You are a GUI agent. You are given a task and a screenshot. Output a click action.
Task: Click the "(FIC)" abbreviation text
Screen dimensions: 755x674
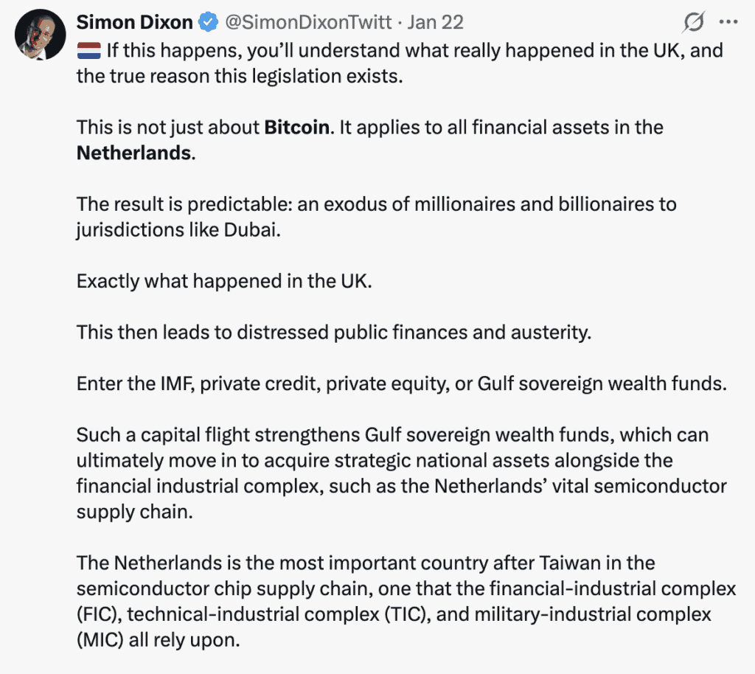click(x=96, y=614)
